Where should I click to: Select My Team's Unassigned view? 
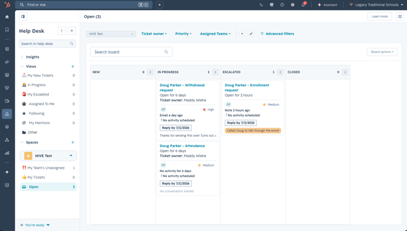point(48,168)
